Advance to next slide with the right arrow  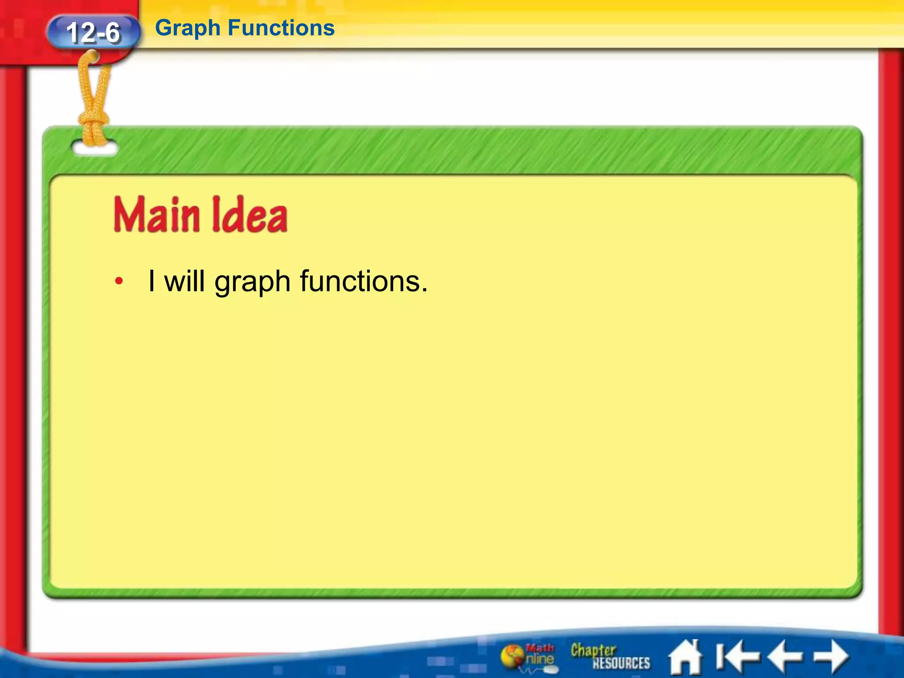[x=831, y=657]
